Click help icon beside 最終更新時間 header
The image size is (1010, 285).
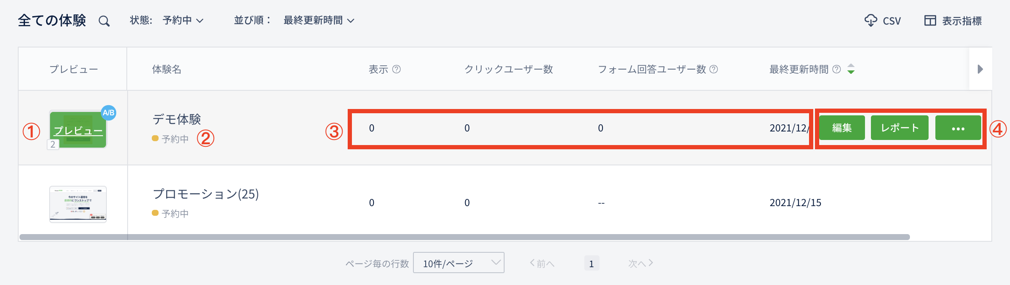tap(837, 69)
